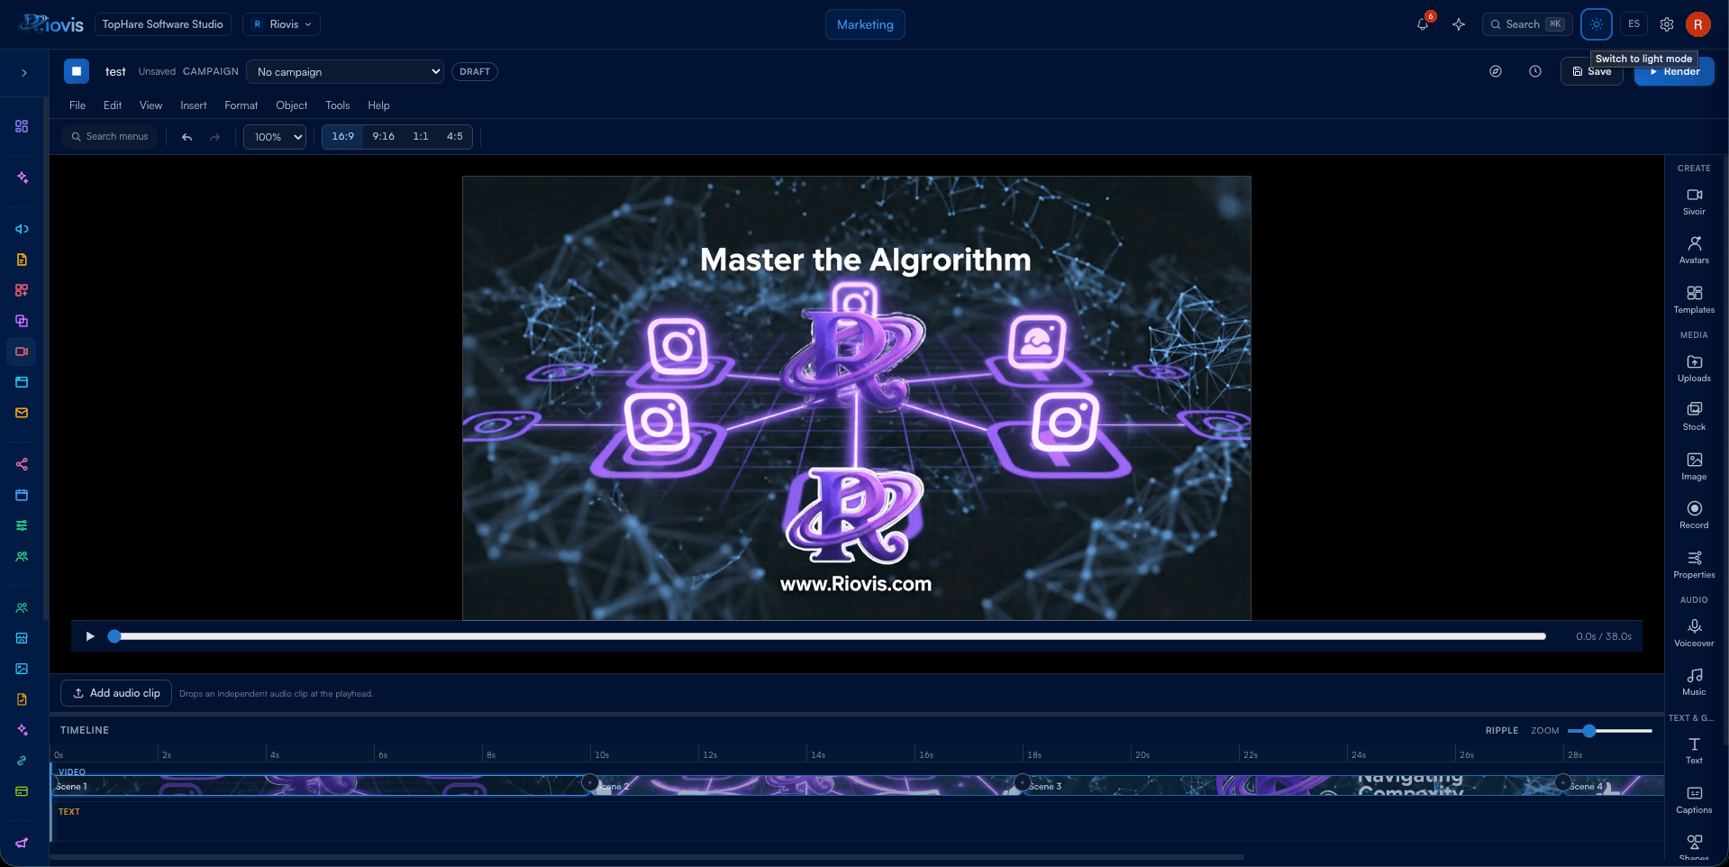Image resolution: width=1729 pixels, height=867 pixels.
Task: Click the Marketing button
Action: (x=865, y=24)
